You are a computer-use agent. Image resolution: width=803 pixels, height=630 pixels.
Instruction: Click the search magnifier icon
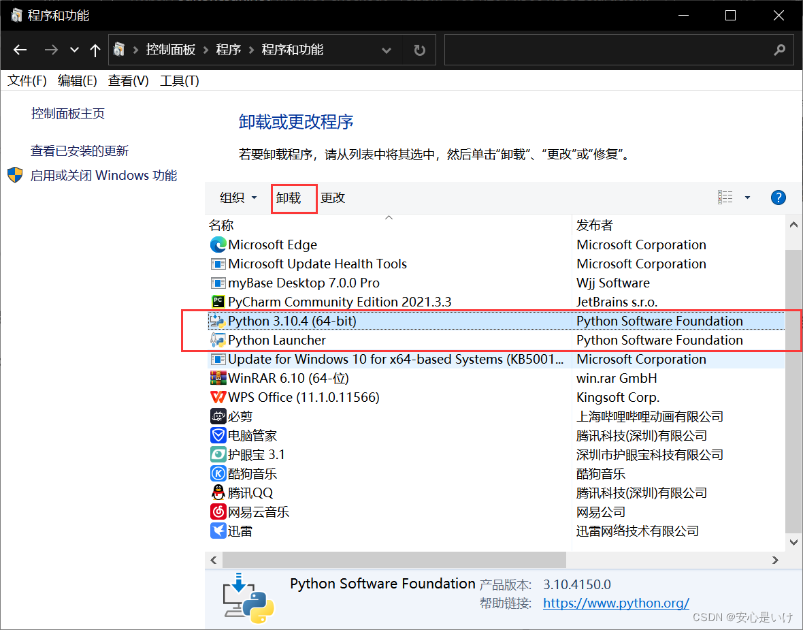click(779, 50)
